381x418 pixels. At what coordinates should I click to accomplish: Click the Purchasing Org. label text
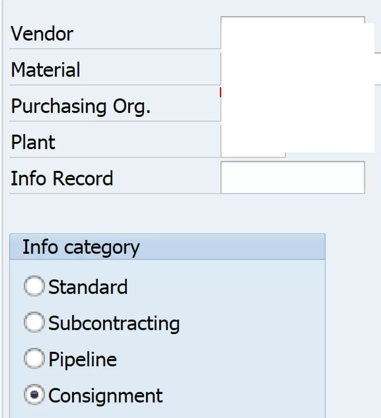click(81, 107)
